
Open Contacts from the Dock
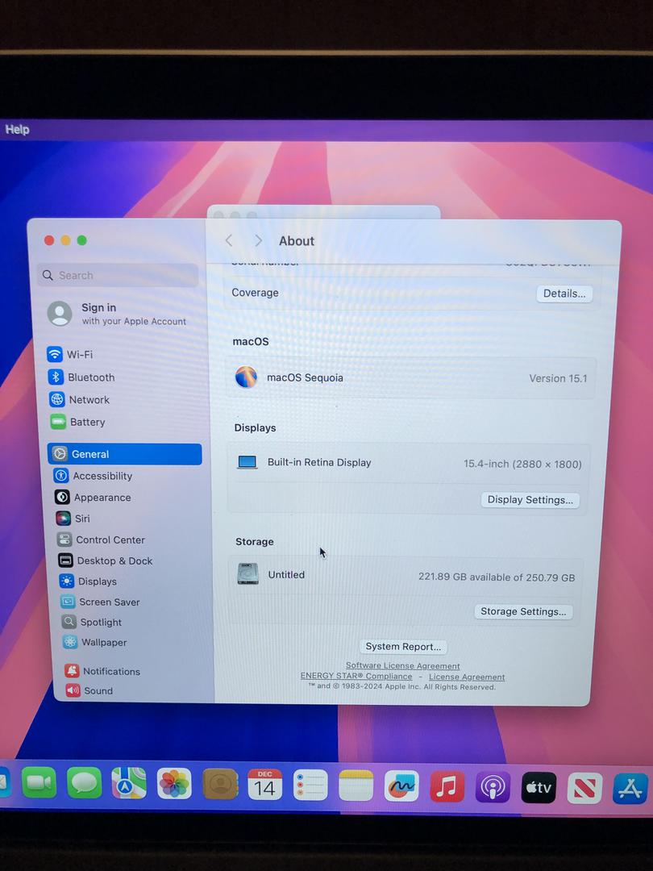(220, 785)
